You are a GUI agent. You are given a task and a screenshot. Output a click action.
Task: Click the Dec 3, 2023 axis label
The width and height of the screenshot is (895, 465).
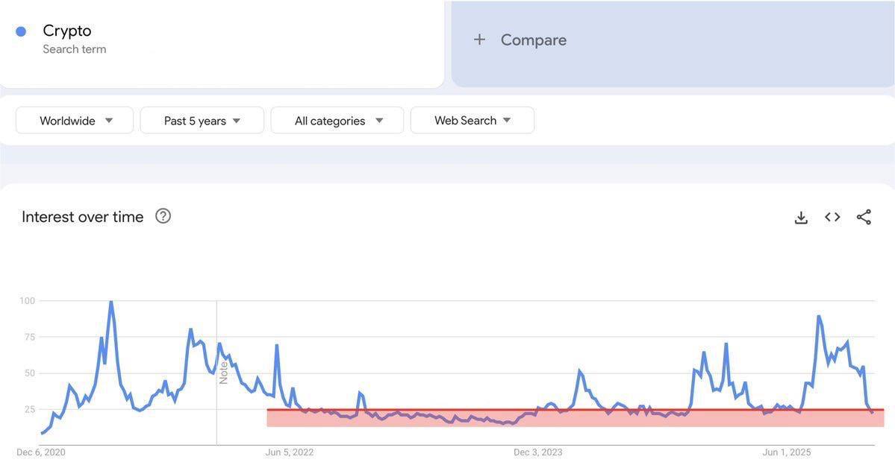(538, 452)
